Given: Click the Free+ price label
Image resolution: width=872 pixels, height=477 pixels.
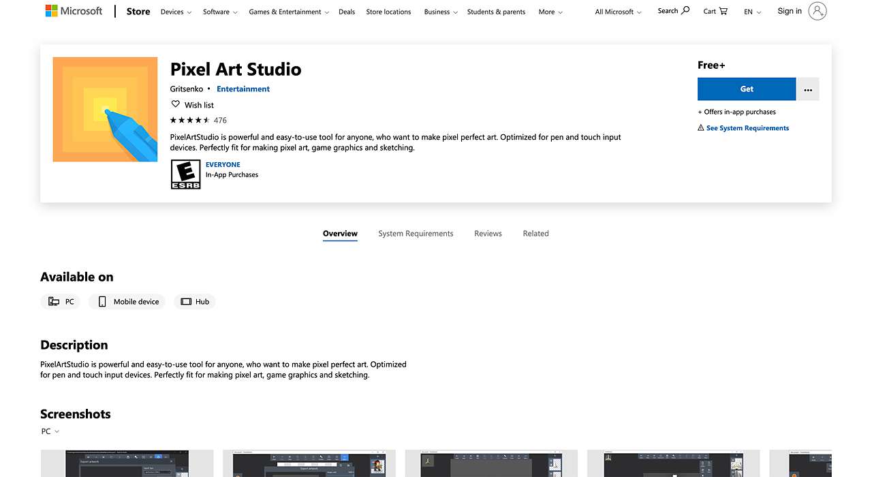Looking at the screenshot, I should tap(711, 65).
